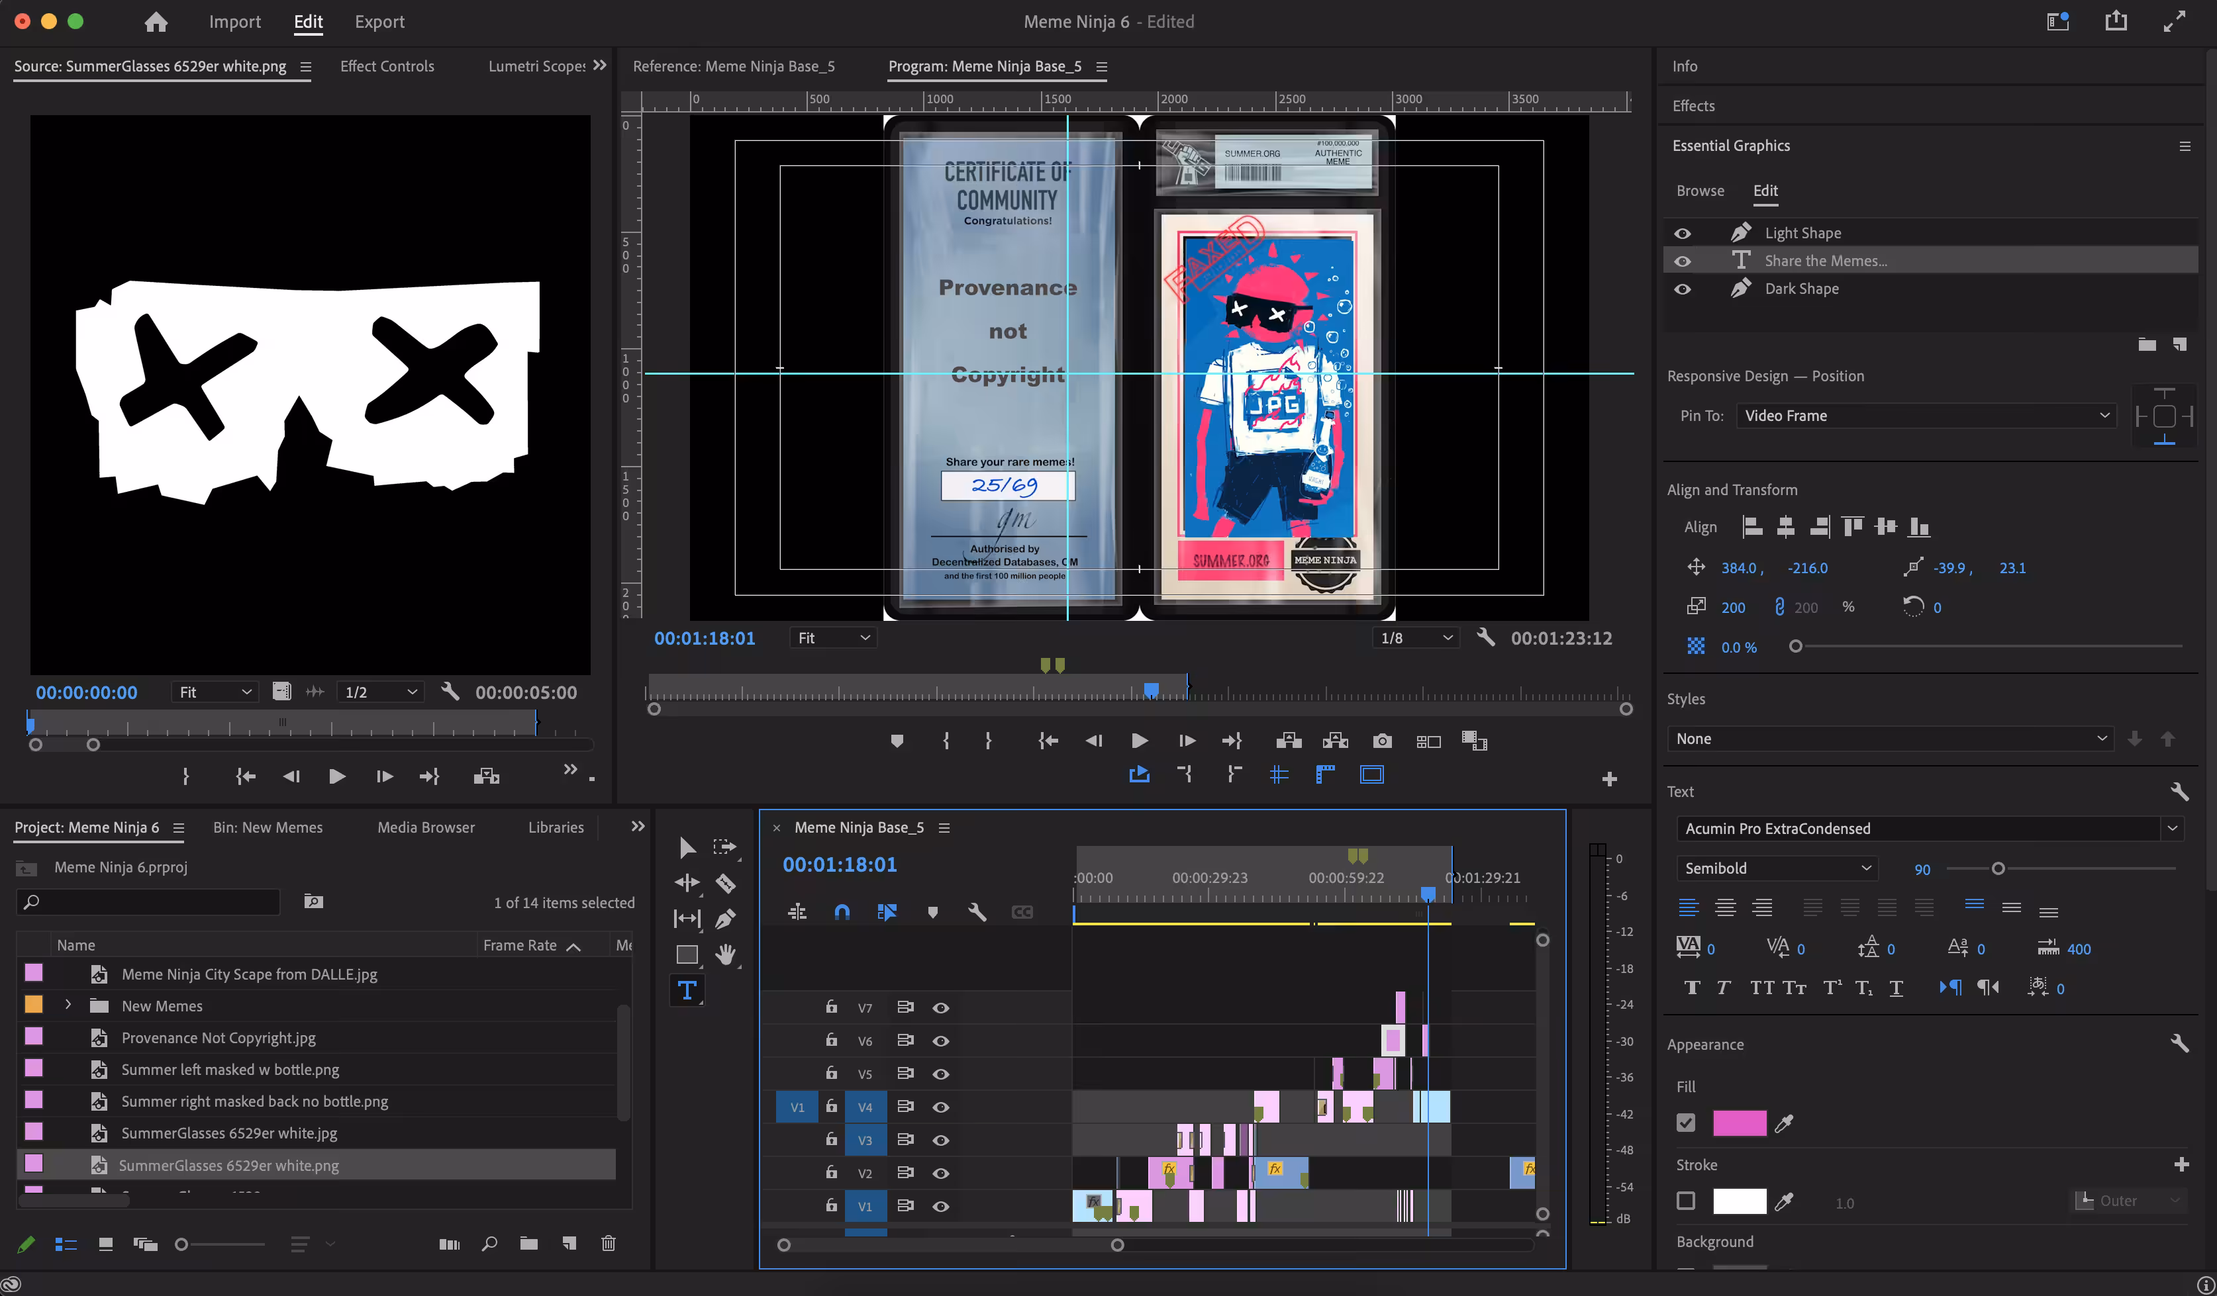Toggle timeline Snap magnet icon
Screen dimensions: 2217x1296
point(842,912)
